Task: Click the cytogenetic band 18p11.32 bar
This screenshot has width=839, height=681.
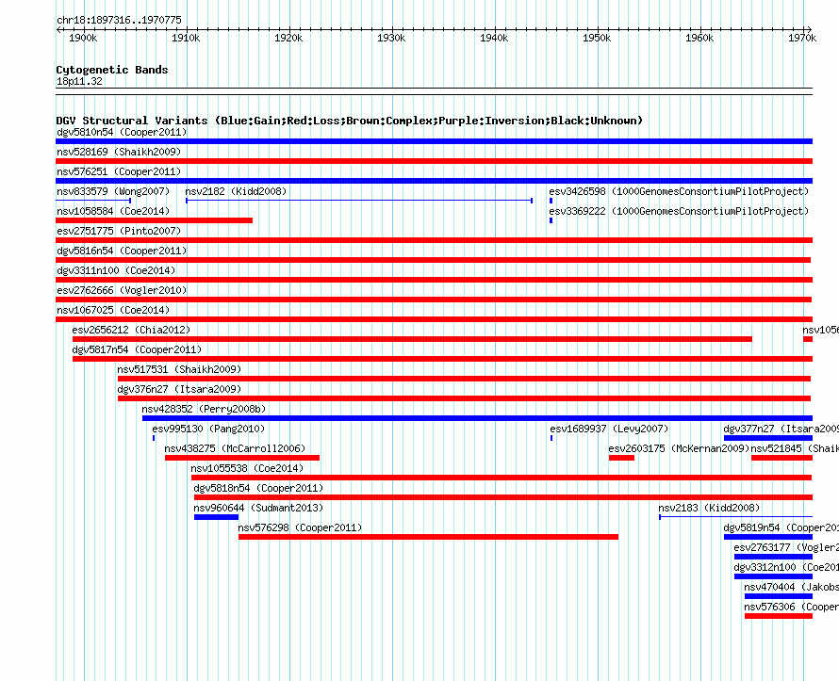Action: [x=434, y=91]
